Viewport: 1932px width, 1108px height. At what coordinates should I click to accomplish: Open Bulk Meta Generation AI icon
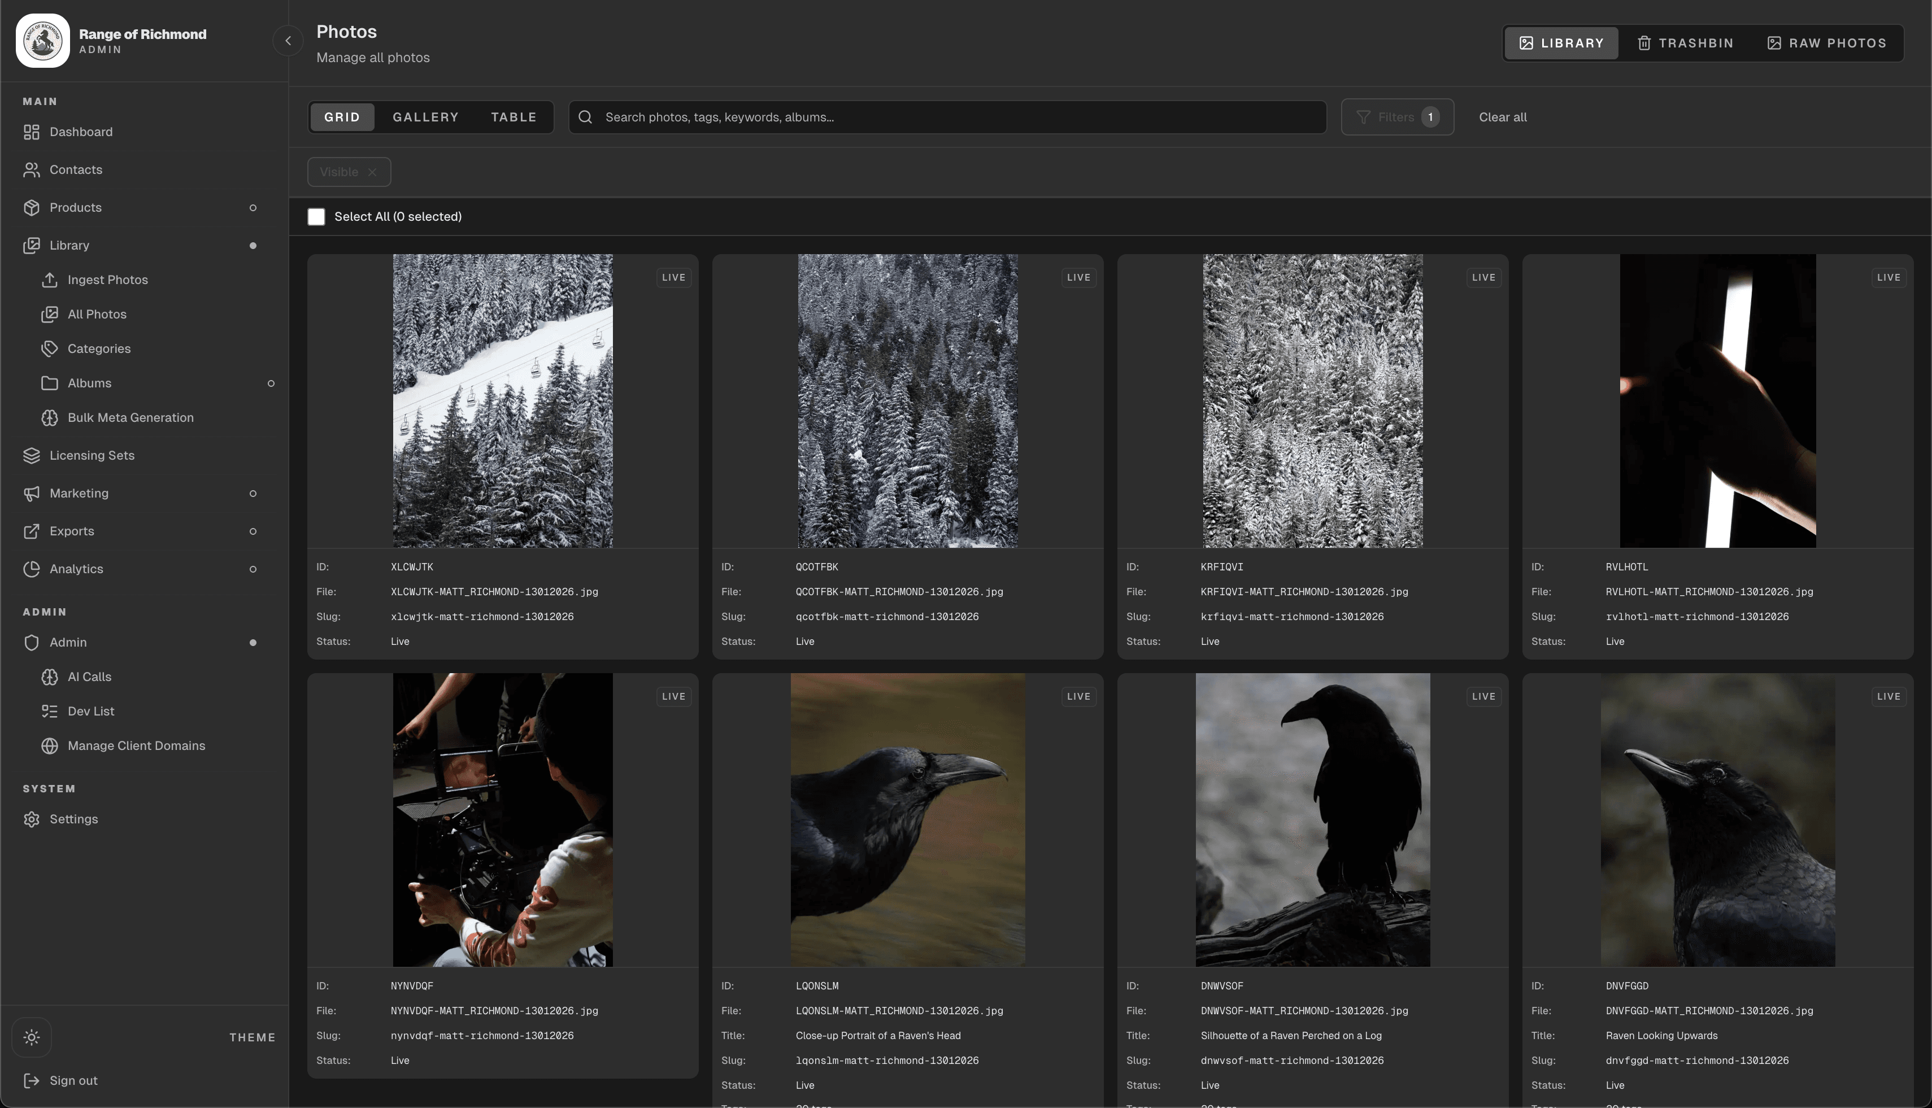[x=50, y=417]
